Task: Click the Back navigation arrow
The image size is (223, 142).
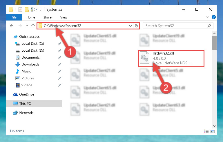Action: (x=12, y=26)
